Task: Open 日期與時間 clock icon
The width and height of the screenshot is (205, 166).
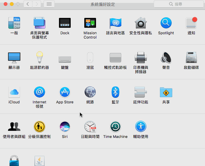Action: [x=90, y=127]
